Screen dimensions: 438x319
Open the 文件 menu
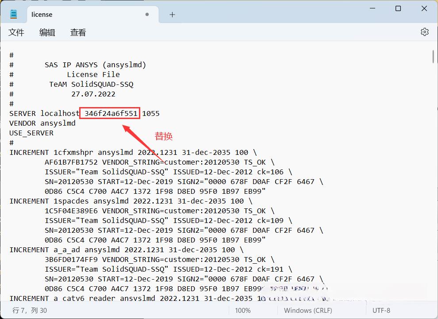(16, 32)
